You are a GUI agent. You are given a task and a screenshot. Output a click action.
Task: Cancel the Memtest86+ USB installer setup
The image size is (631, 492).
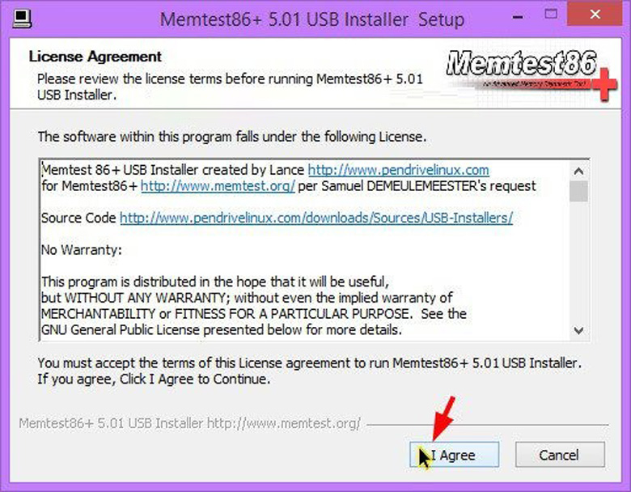pyautogui.click(x=560, y=455)
